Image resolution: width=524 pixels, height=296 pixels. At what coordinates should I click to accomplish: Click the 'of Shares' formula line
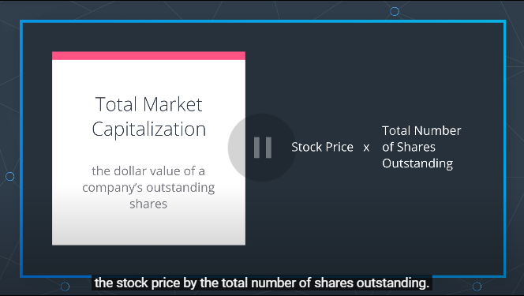click(409, 147)
